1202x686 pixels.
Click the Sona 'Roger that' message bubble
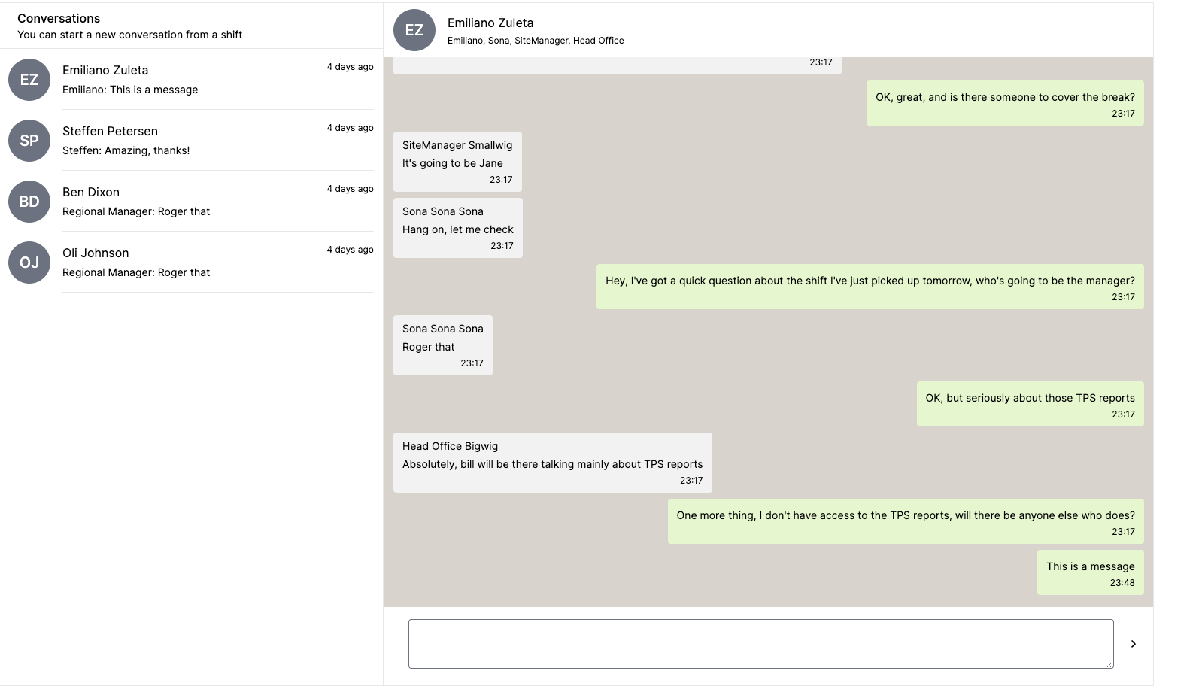[x=442, y=345]
